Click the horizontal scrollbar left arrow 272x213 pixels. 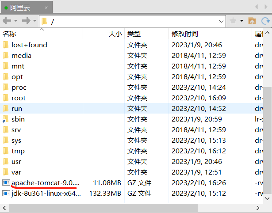[x=4, y=208]
